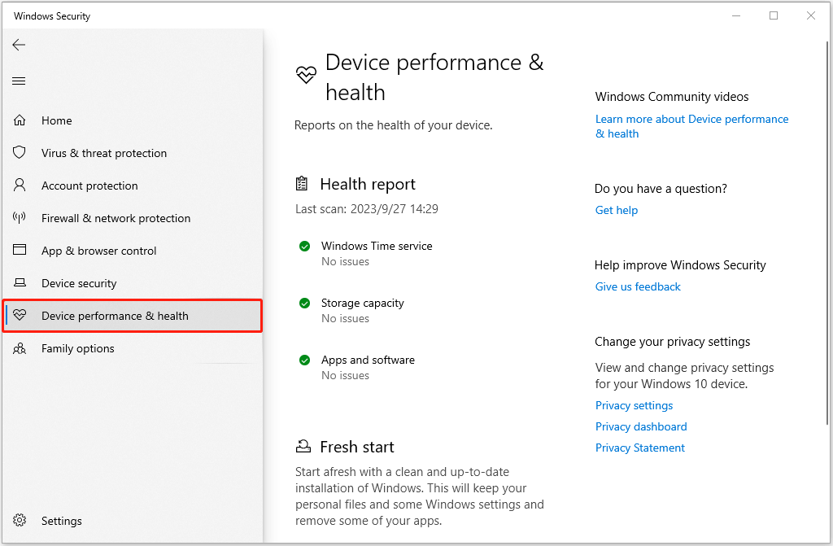Click the Health report clipboard icon

point(302,183)
